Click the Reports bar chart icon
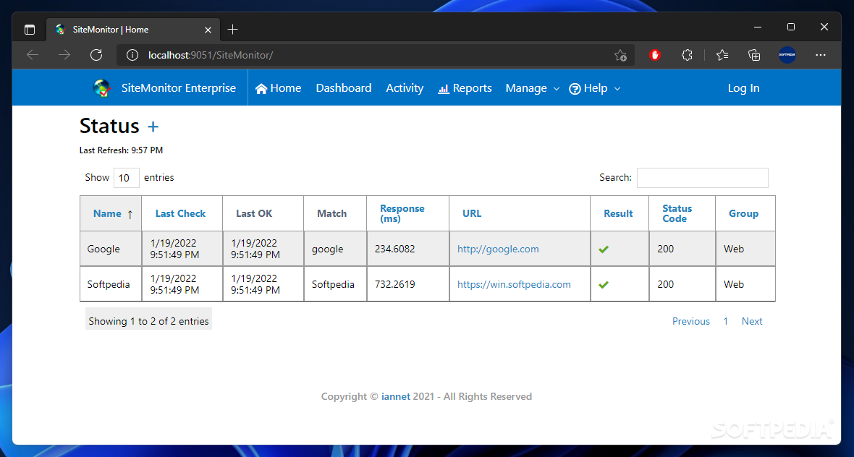Viewport: 854px width, 457px height. tap(444, 89)
